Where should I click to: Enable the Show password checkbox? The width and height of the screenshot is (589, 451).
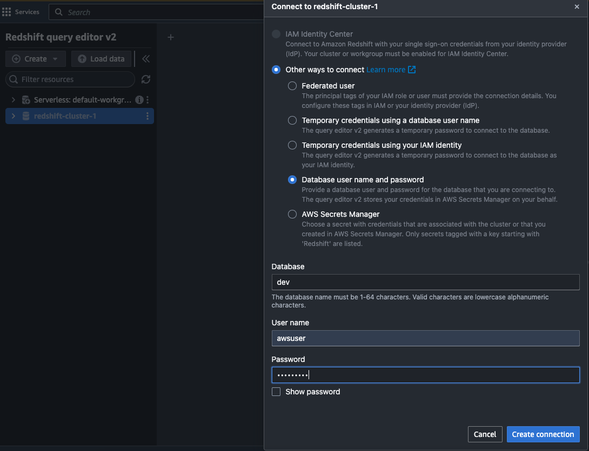(276, 392)
